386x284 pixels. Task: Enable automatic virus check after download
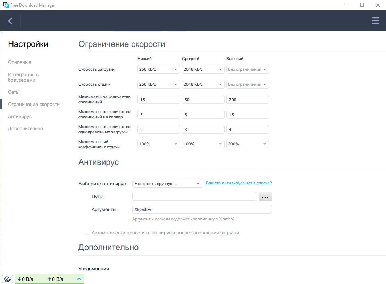87,233
